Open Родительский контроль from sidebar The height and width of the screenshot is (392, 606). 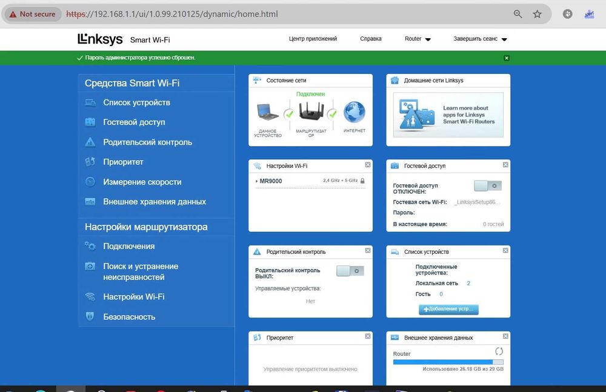(x=147, y=142)
